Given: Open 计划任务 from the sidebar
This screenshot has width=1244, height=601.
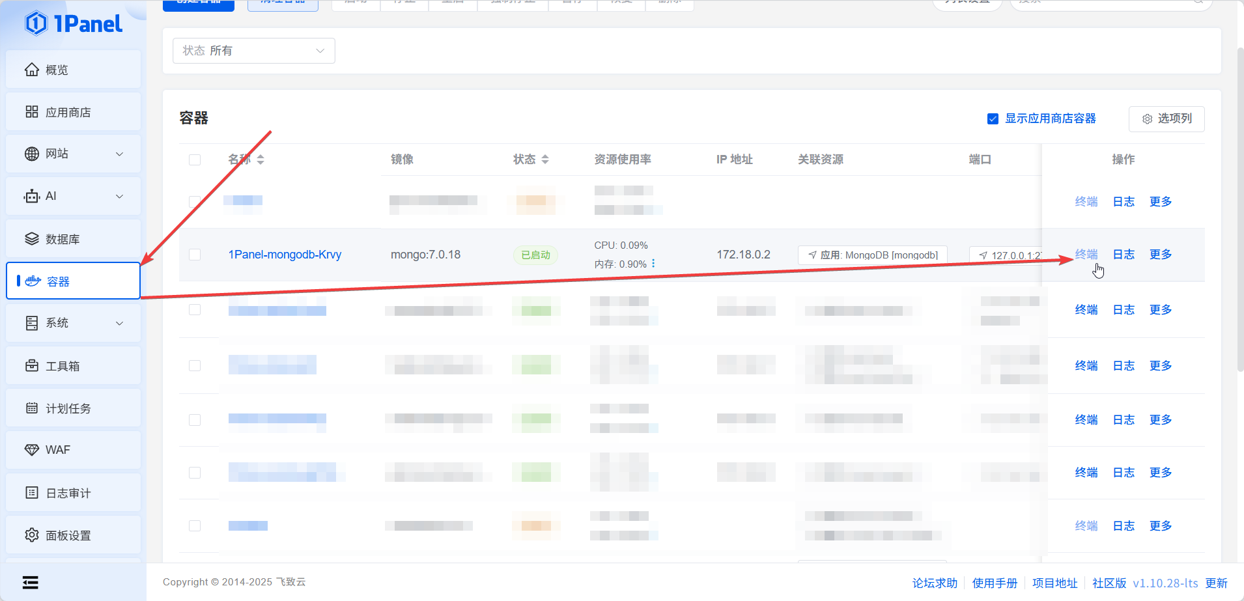Looking at the screenshot, I should pos(68,408).
